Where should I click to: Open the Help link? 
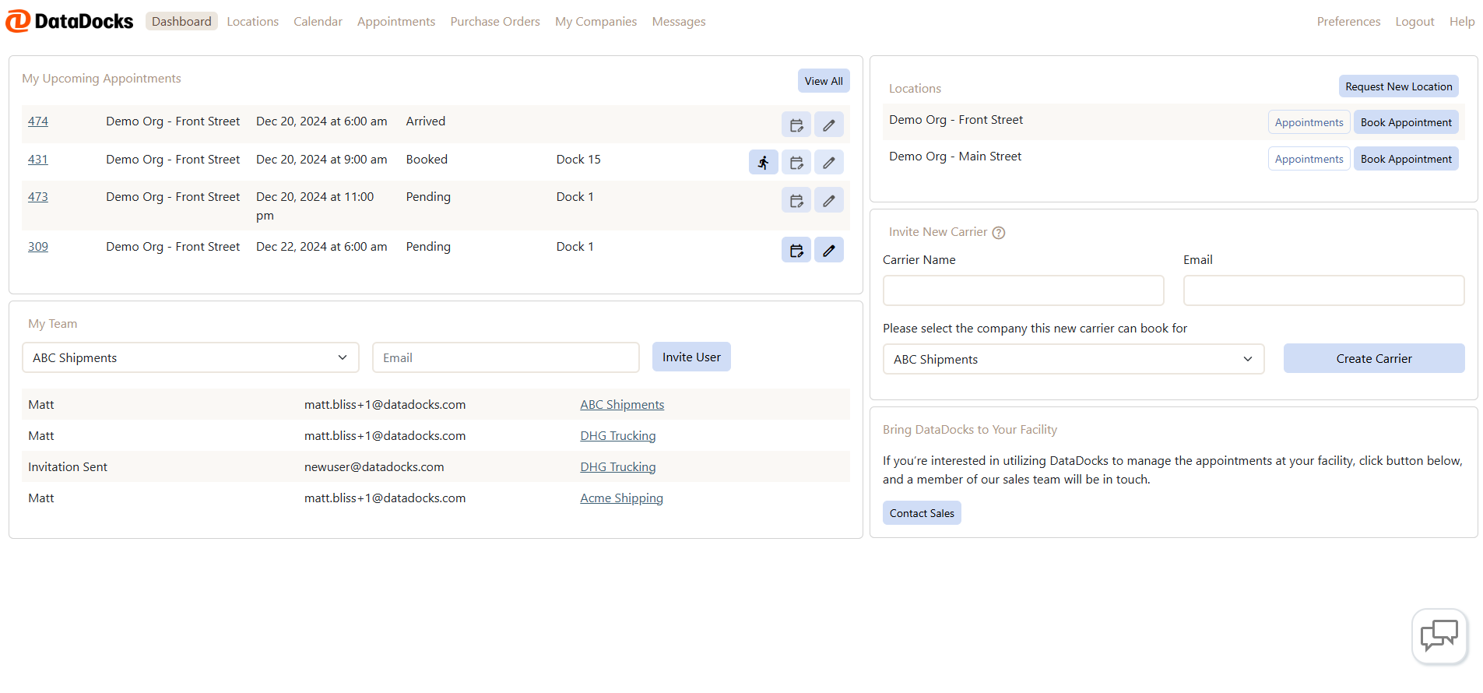tap(1462, 21)
